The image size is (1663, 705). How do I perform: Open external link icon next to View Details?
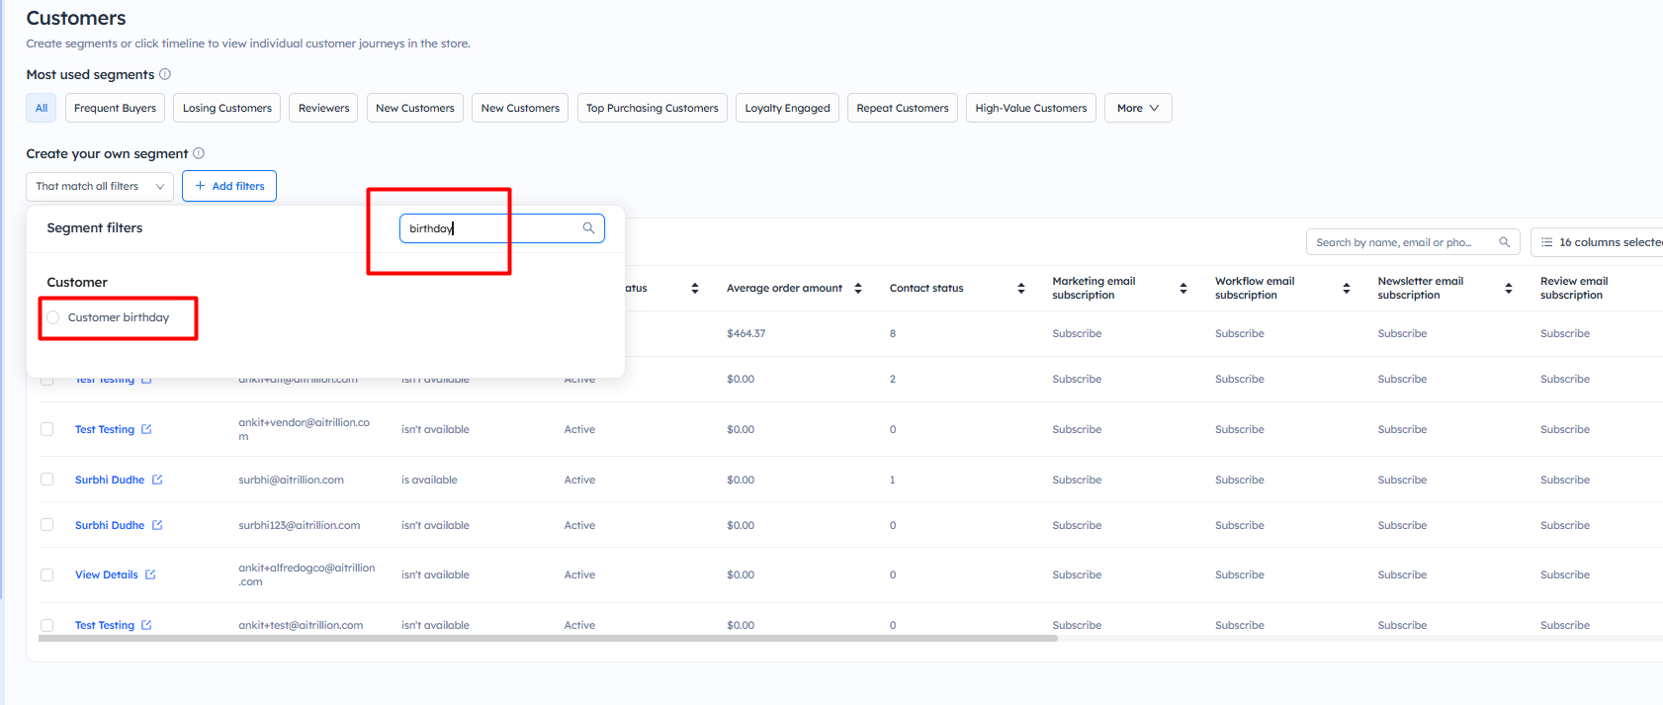click(x=150, y=574)
